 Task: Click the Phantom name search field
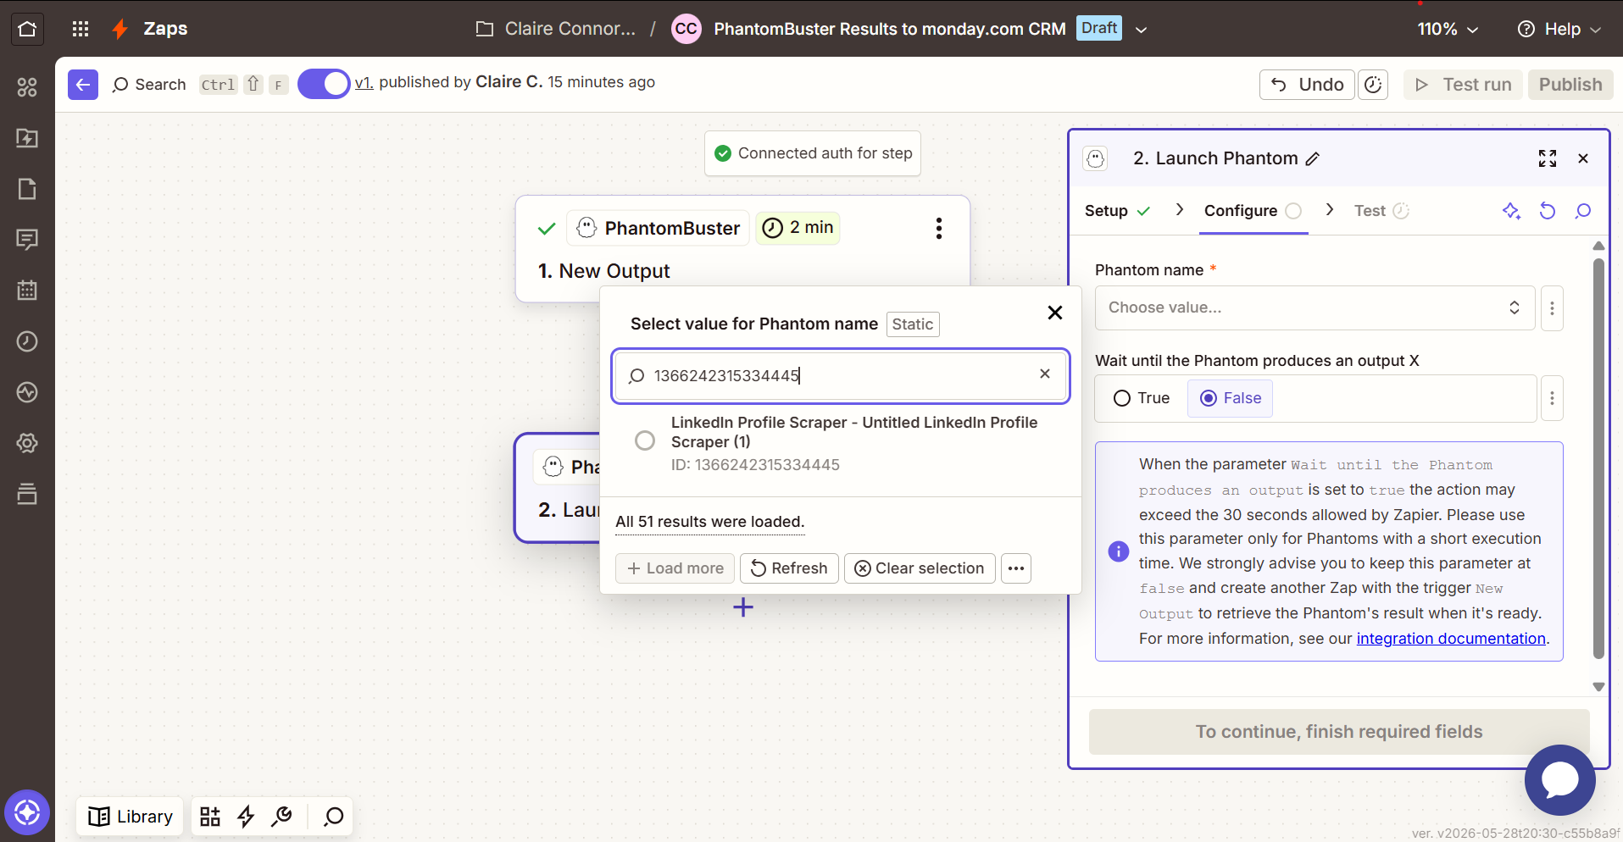tap(840, 375)
